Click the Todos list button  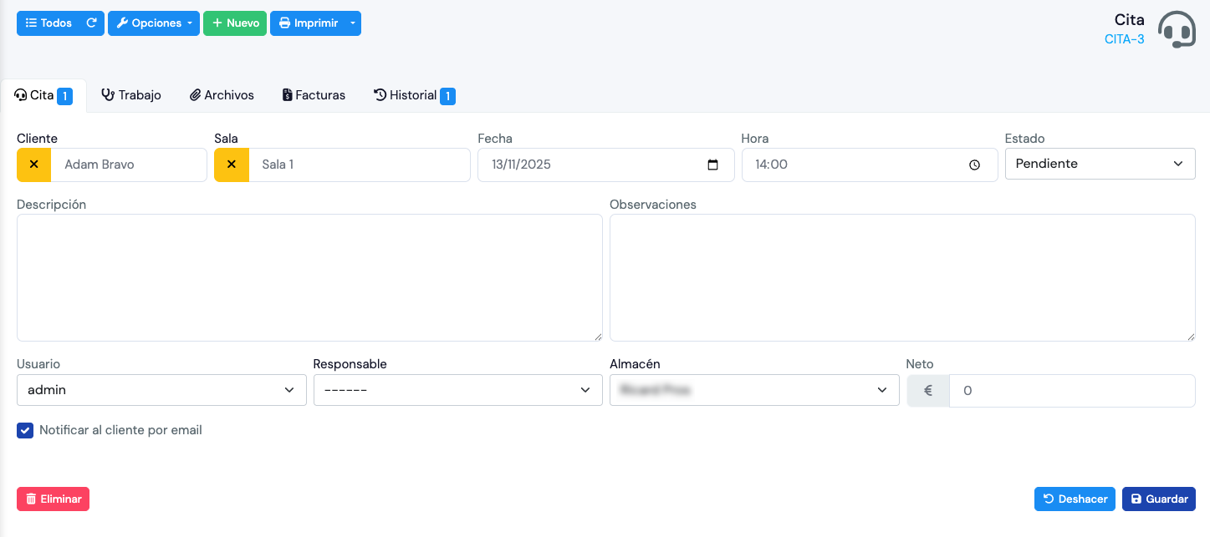[x=49, y=23]
